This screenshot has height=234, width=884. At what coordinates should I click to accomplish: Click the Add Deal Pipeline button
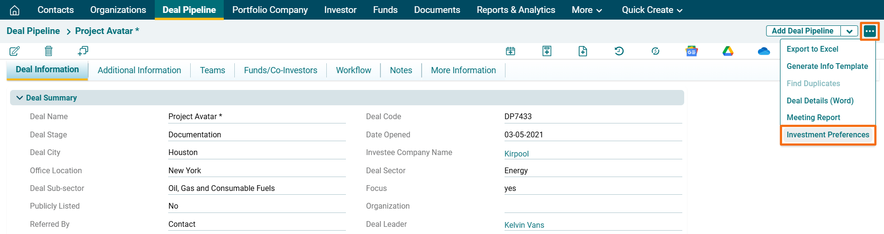(x=803, y=31)
